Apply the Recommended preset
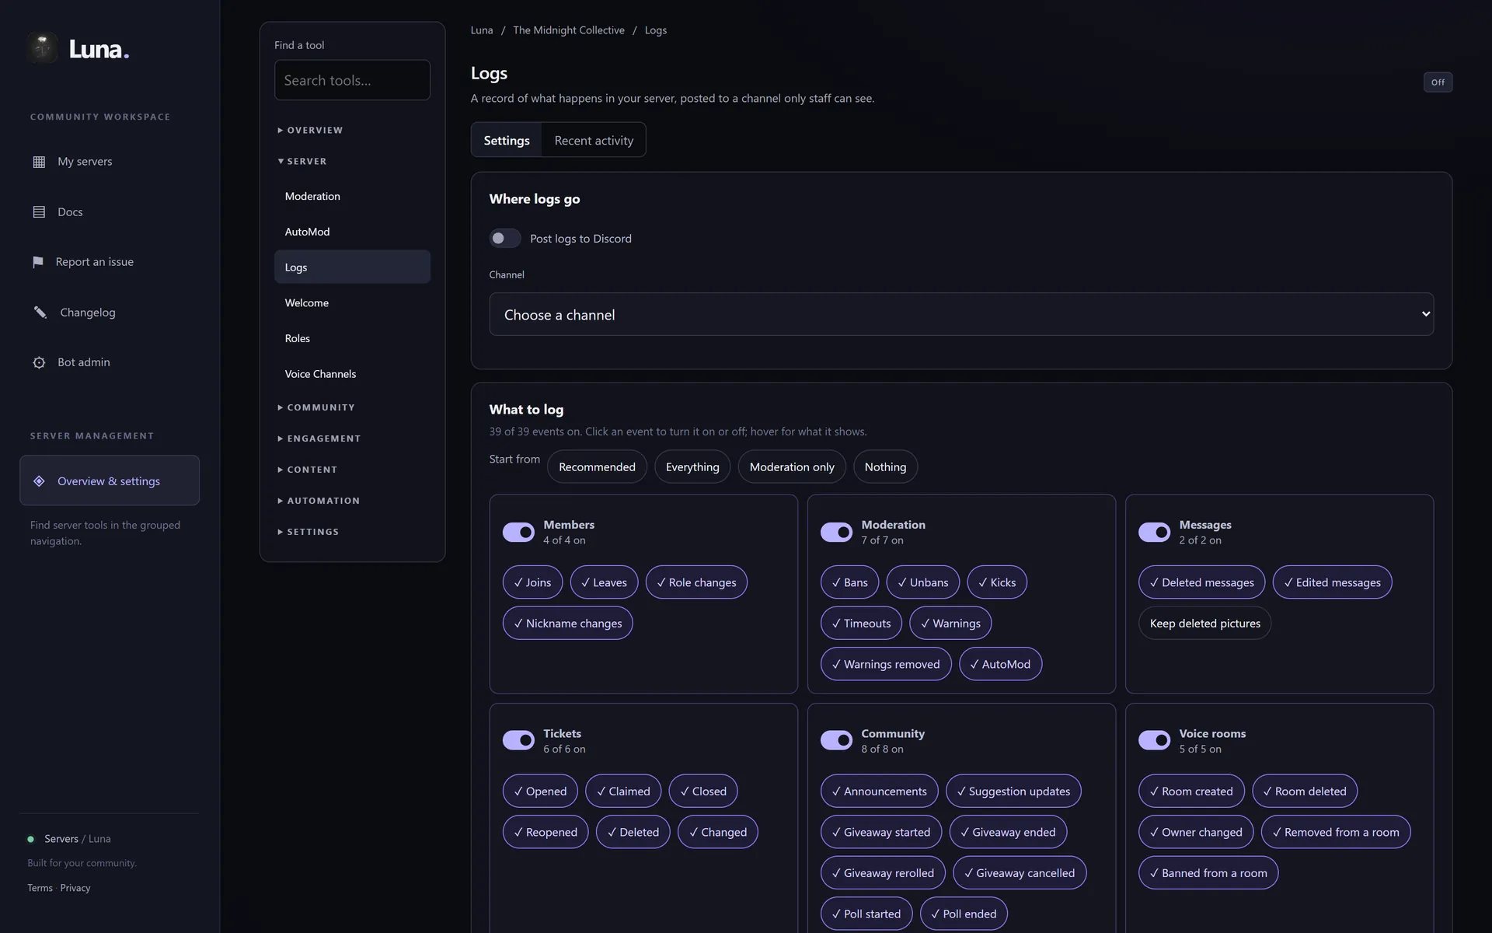 (597, 466)
